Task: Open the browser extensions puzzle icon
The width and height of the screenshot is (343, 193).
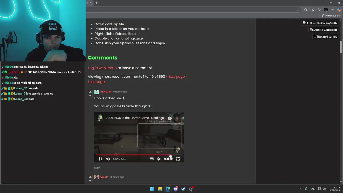Action: click(x=306, y=10)
